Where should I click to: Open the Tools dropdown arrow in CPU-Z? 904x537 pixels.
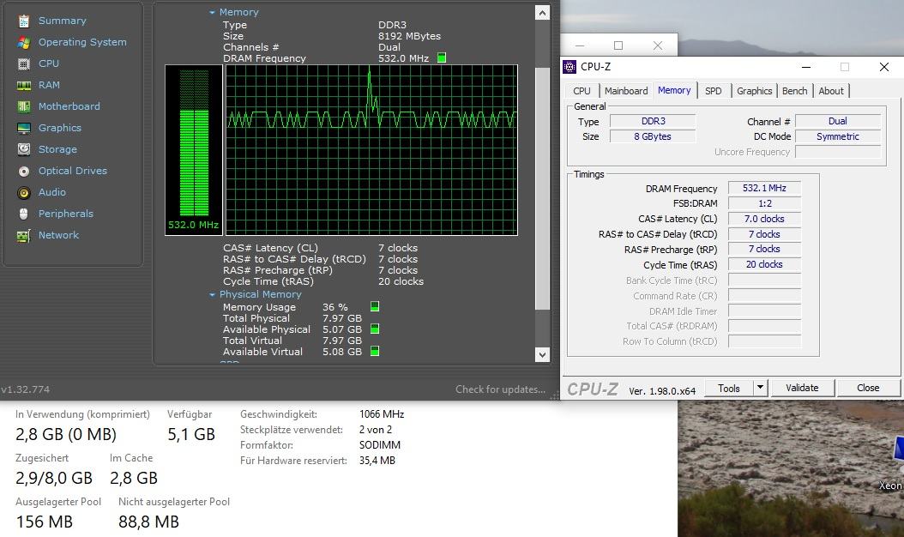[761, 388]
